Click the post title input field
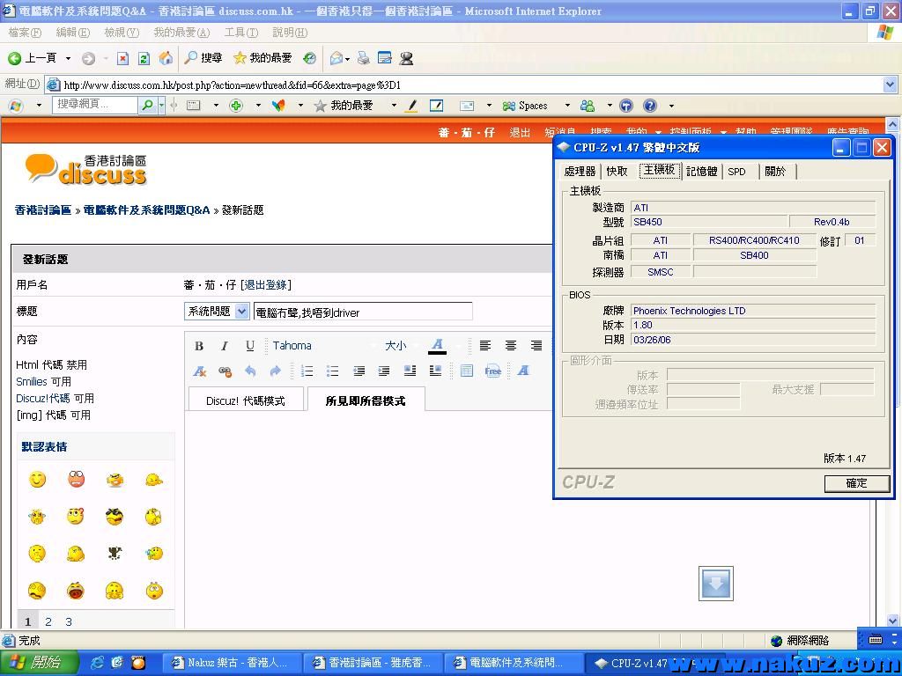 pyautogui.click(x=363, y=312)
